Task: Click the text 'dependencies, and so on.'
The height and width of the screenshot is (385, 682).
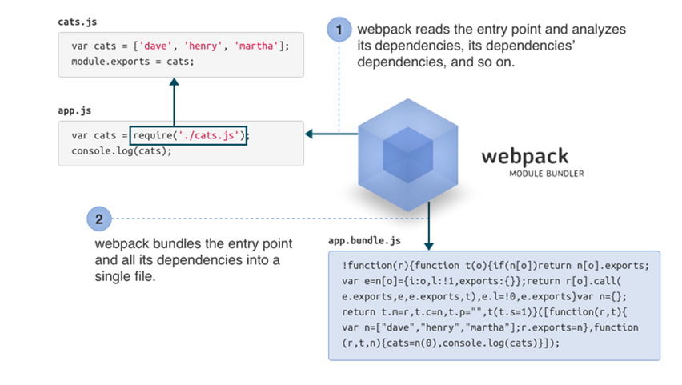Action: point(435,62)
